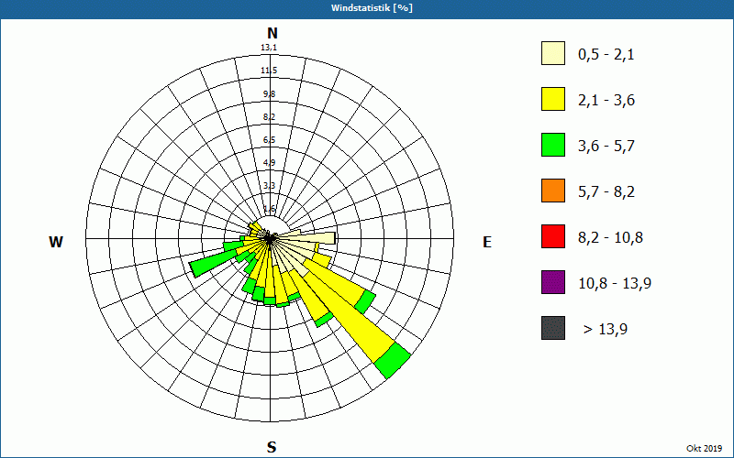Click the Okt 2019 date label

tap(705, 448)
